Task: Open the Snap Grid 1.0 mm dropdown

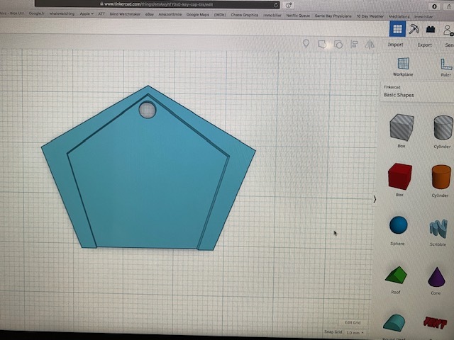Action: (355, 333)
